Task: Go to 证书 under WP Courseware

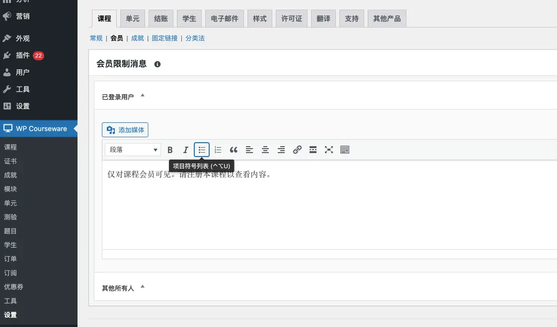Action: pos(10,161)
